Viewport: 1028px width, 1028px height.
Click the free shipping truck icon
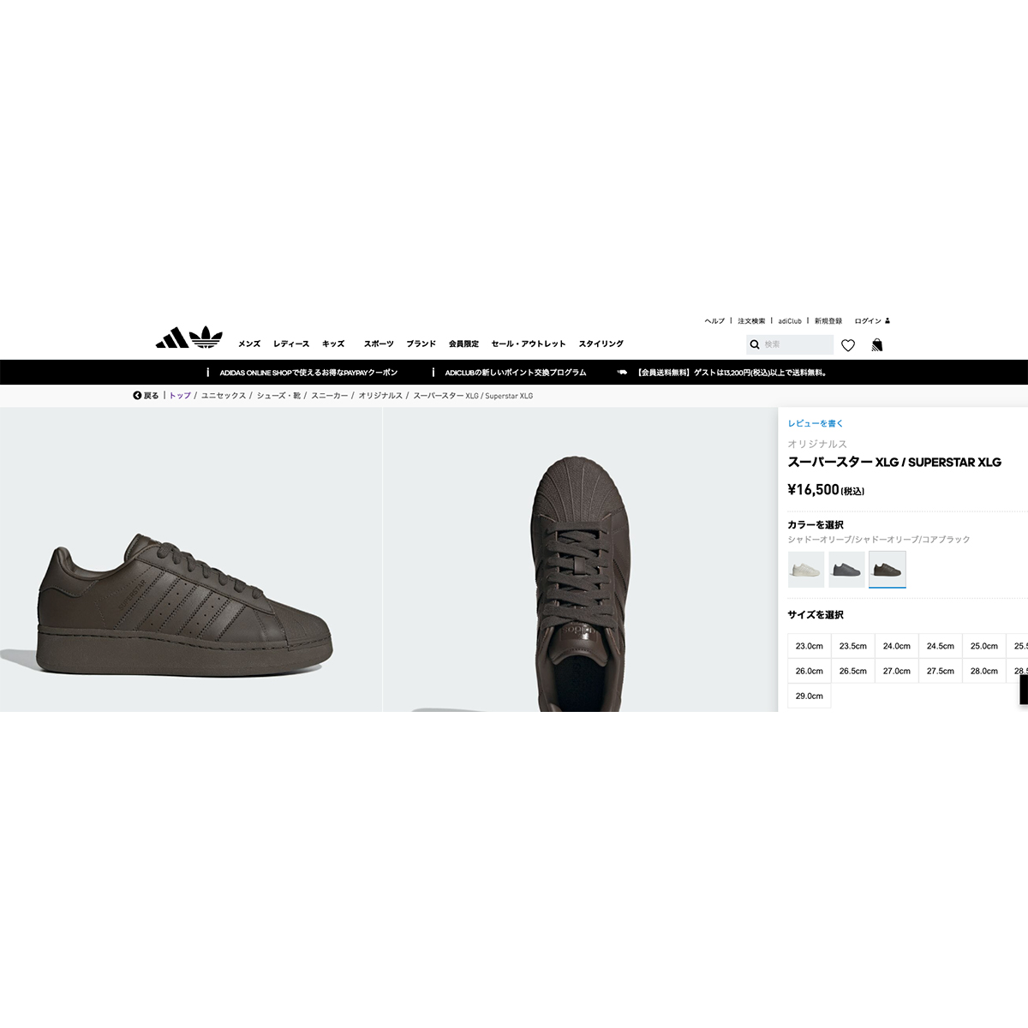[622, 373]
